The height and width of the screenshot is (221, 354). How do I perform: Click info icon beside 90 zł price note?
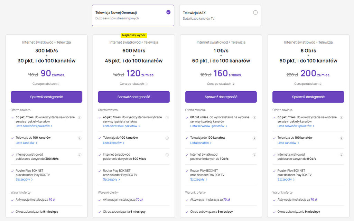[59, 84]
